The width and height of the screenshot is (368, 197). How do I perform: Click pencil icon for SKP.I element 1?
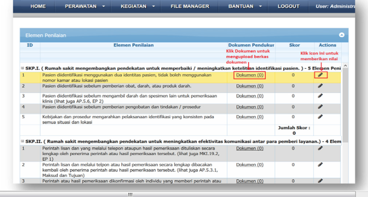pos(320,75)
